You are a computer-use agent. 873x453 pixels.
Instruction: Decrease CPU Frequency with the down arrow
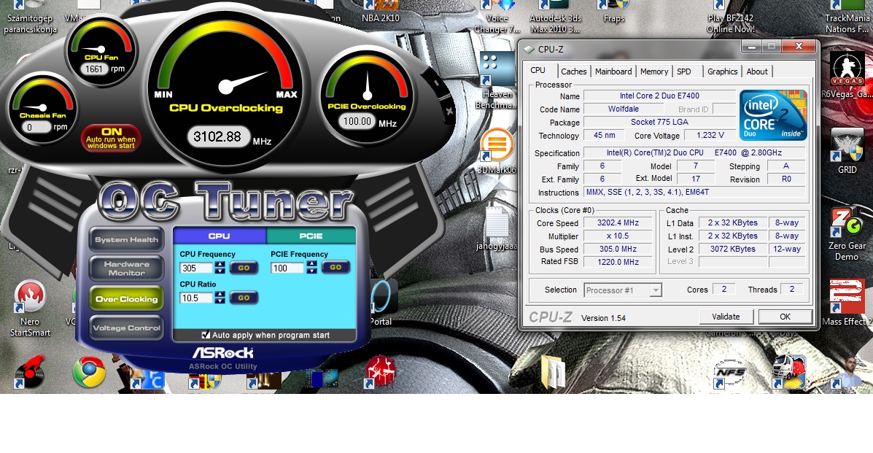[220, 271]
